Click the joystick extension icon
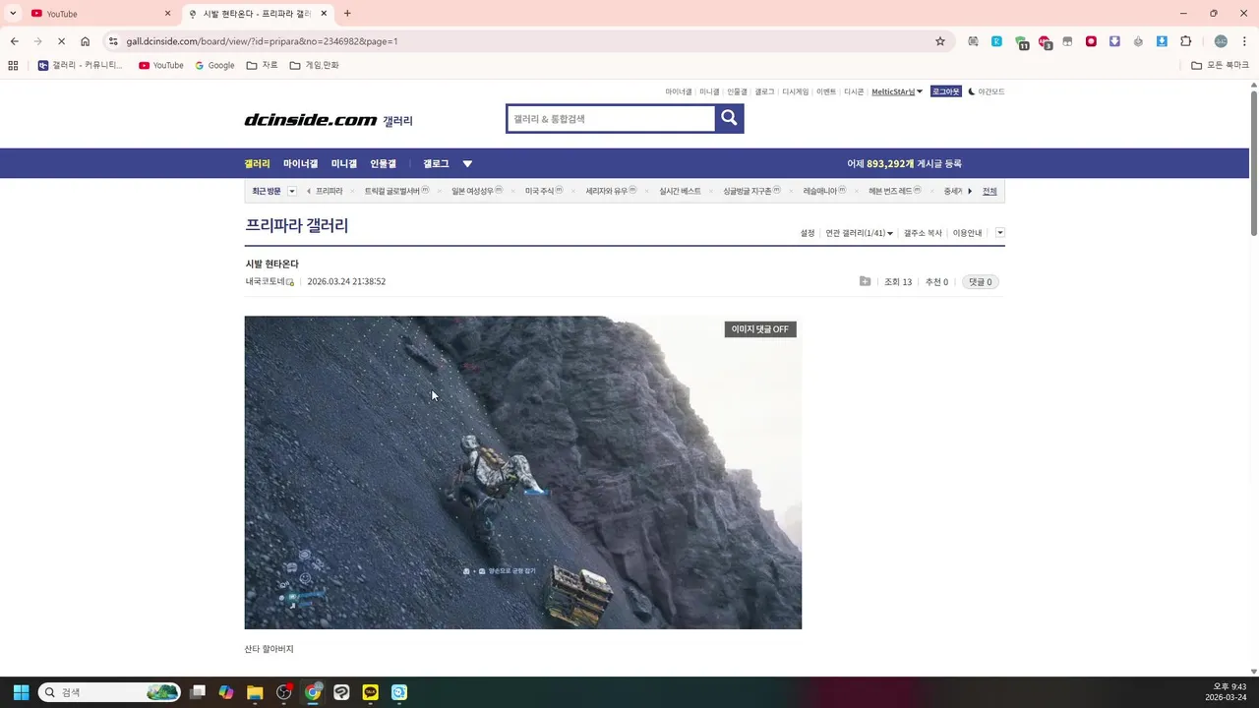The height and width of the screenshot is (708, 1259). coord(1138,41)
